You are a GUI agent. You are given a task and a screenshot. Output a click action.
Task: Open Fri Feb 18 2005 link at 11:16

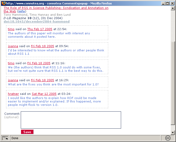(x=39, y=63)
